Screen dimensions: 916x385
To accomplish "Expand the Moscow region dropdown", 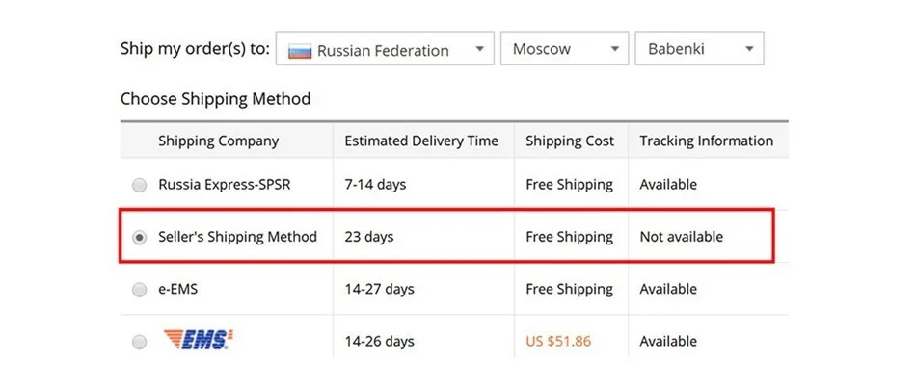I will pos(564,49).
